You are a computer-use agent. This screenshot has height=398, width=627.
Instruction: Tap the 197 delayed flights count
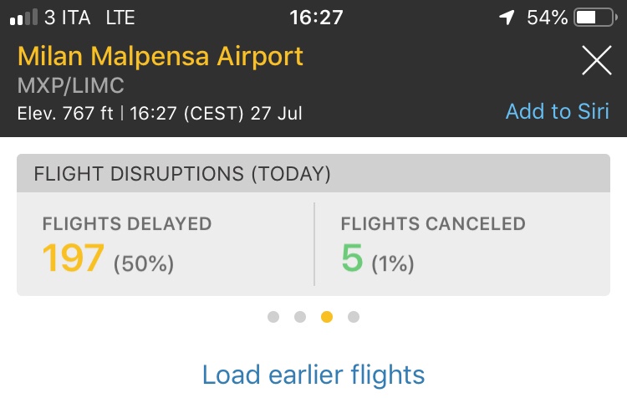click(74, 258)
